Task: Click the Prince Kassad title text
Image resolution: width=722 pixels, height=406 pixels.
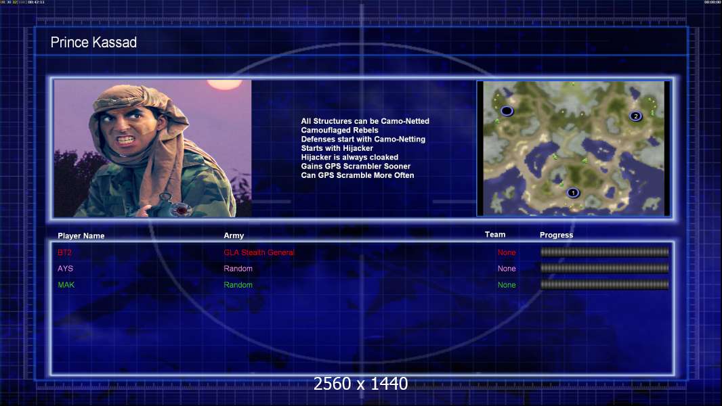Action: coord(93,43)
